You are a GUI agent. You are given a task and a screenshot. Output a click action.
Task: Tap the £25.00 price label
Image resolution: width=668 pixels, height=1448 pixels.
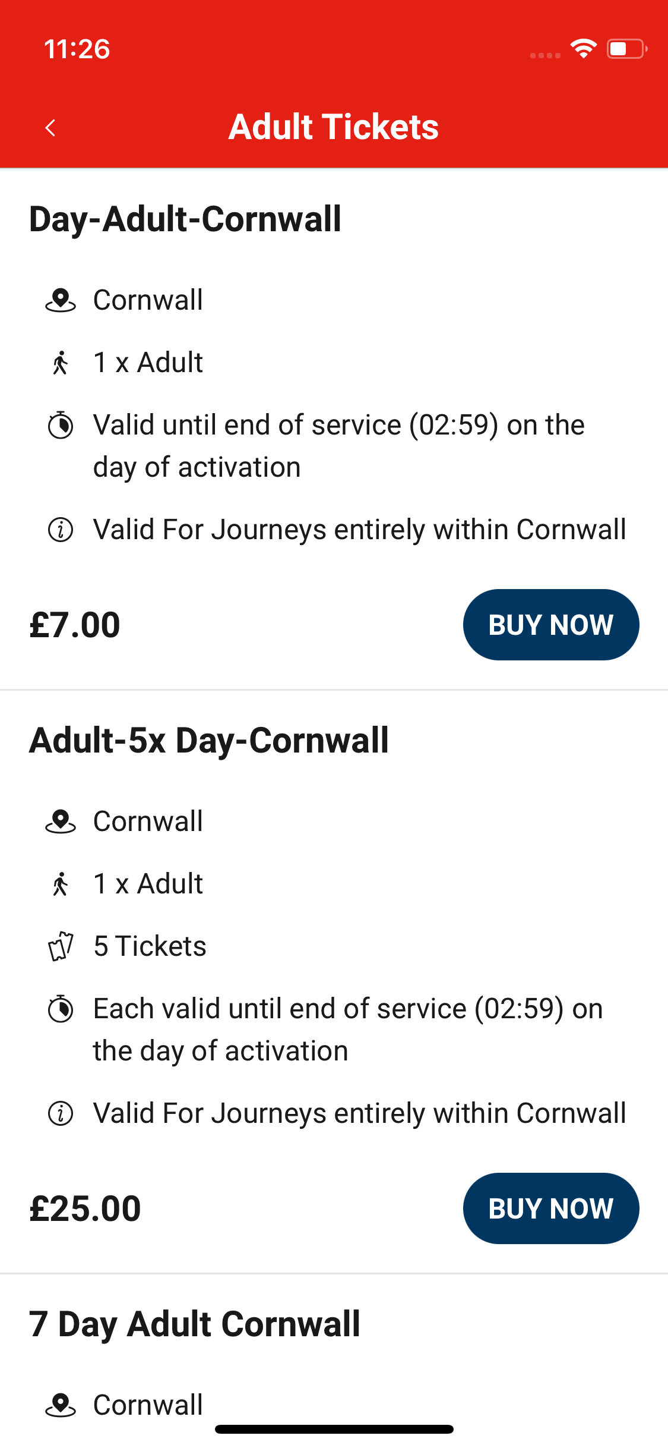(x=86, y=1208)
